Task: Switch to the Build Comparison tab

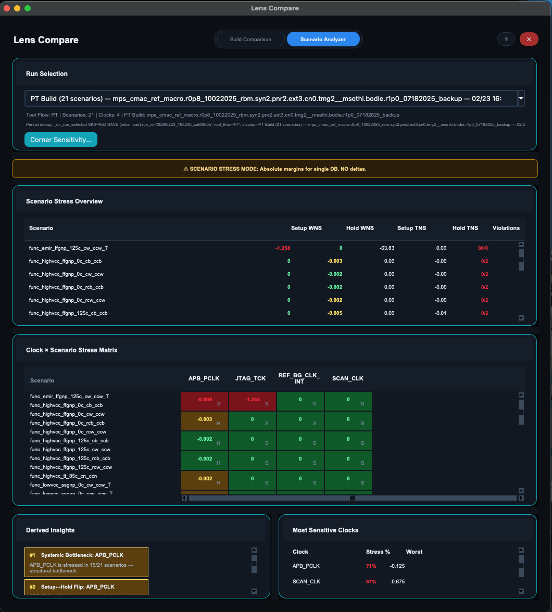Action: [x=250, y=39]
